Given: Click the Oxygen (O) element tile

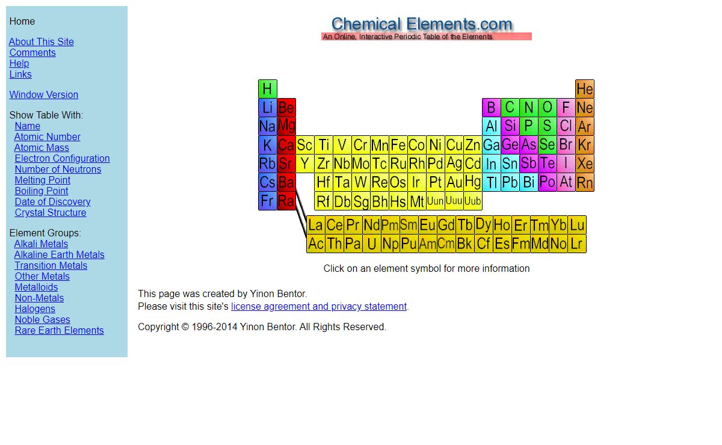Looking at the screenshot, I should pyautogui.click(x=548, y=108).
